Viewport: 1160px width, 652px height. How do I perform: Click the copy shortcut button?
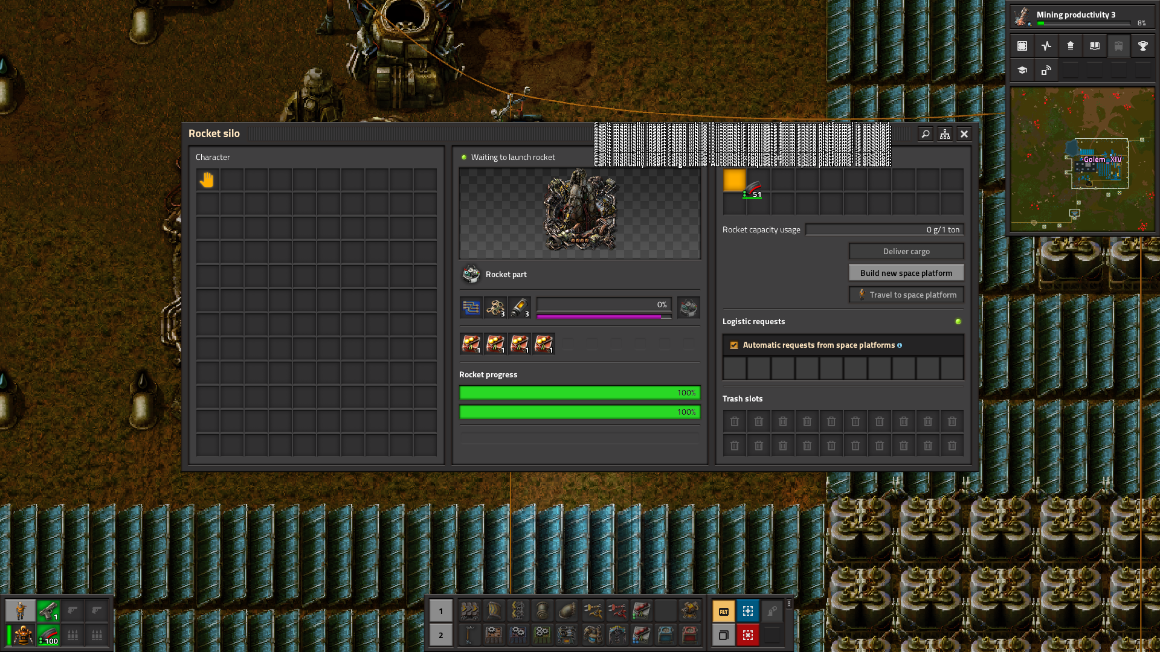pos(724,635)
